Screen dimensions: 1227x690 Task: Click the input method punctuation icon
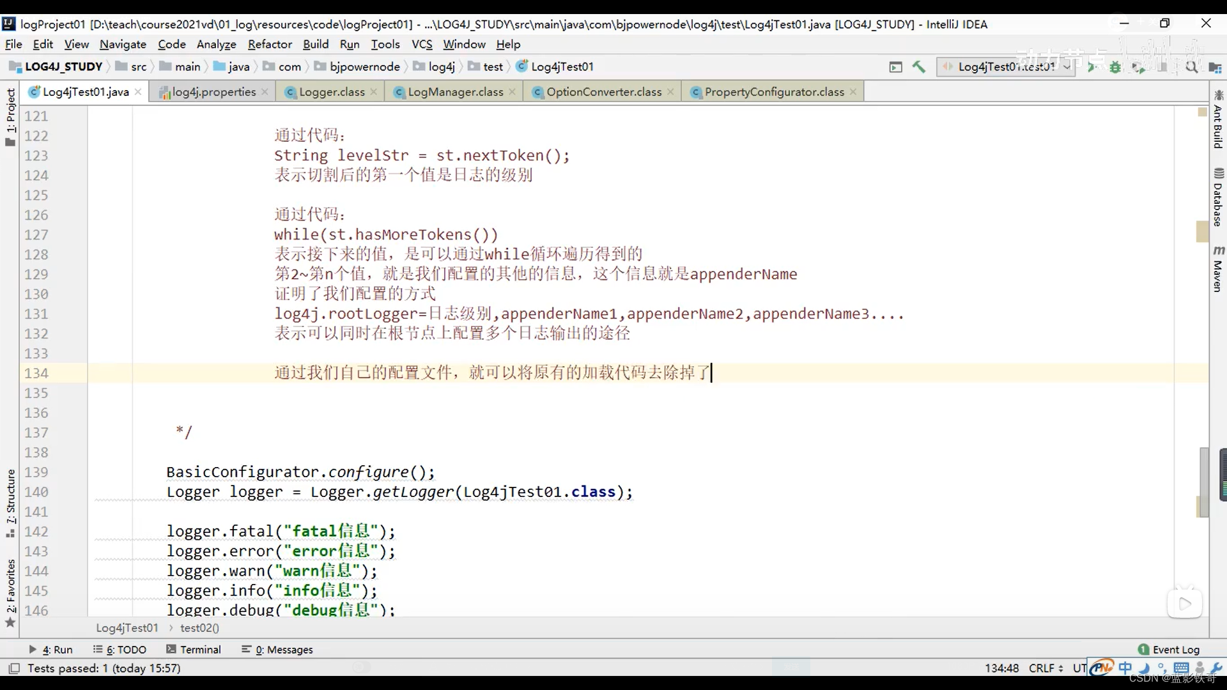(1162, 668)
